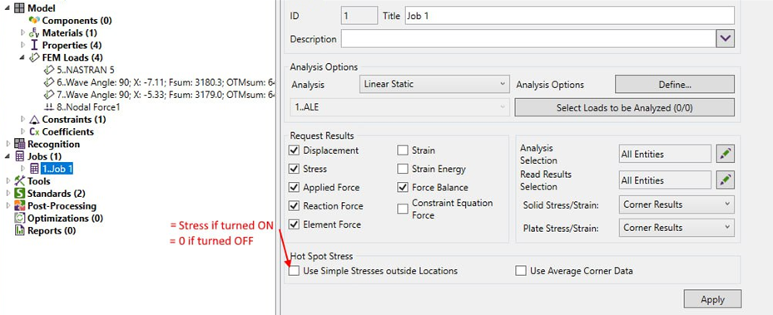
Task: Expand the Properties tree node
Action: click(22, 45)
